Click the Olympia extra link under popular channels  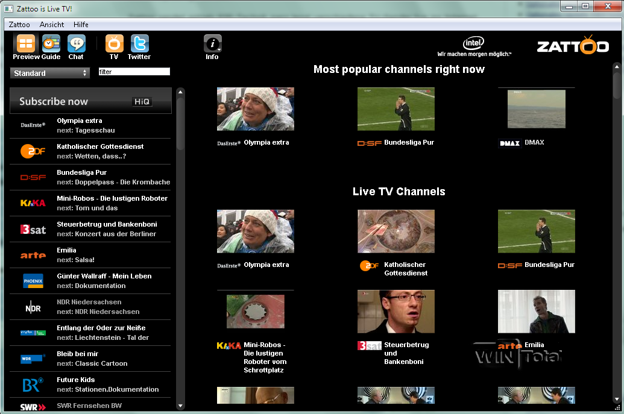[x=266, y=142]
